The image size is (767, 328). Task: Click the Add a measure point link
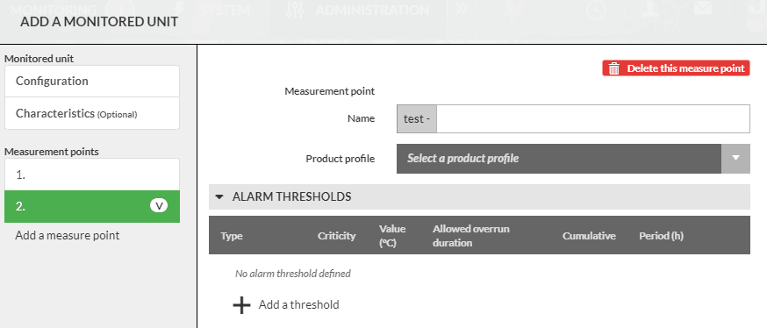(68, 236)
